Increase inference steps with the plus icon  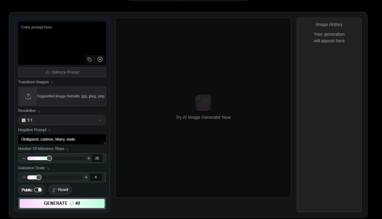89,158
